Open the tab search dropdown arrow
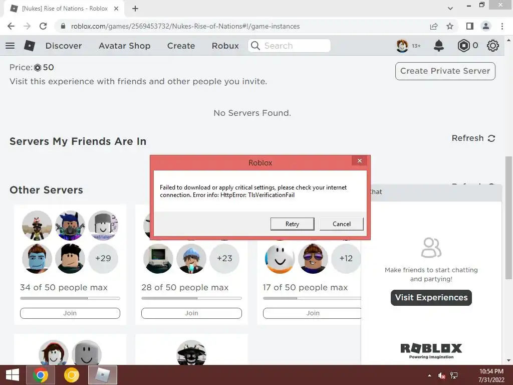Image resolution: width=513 pixels, height=385 pixels. pos(450,9)
